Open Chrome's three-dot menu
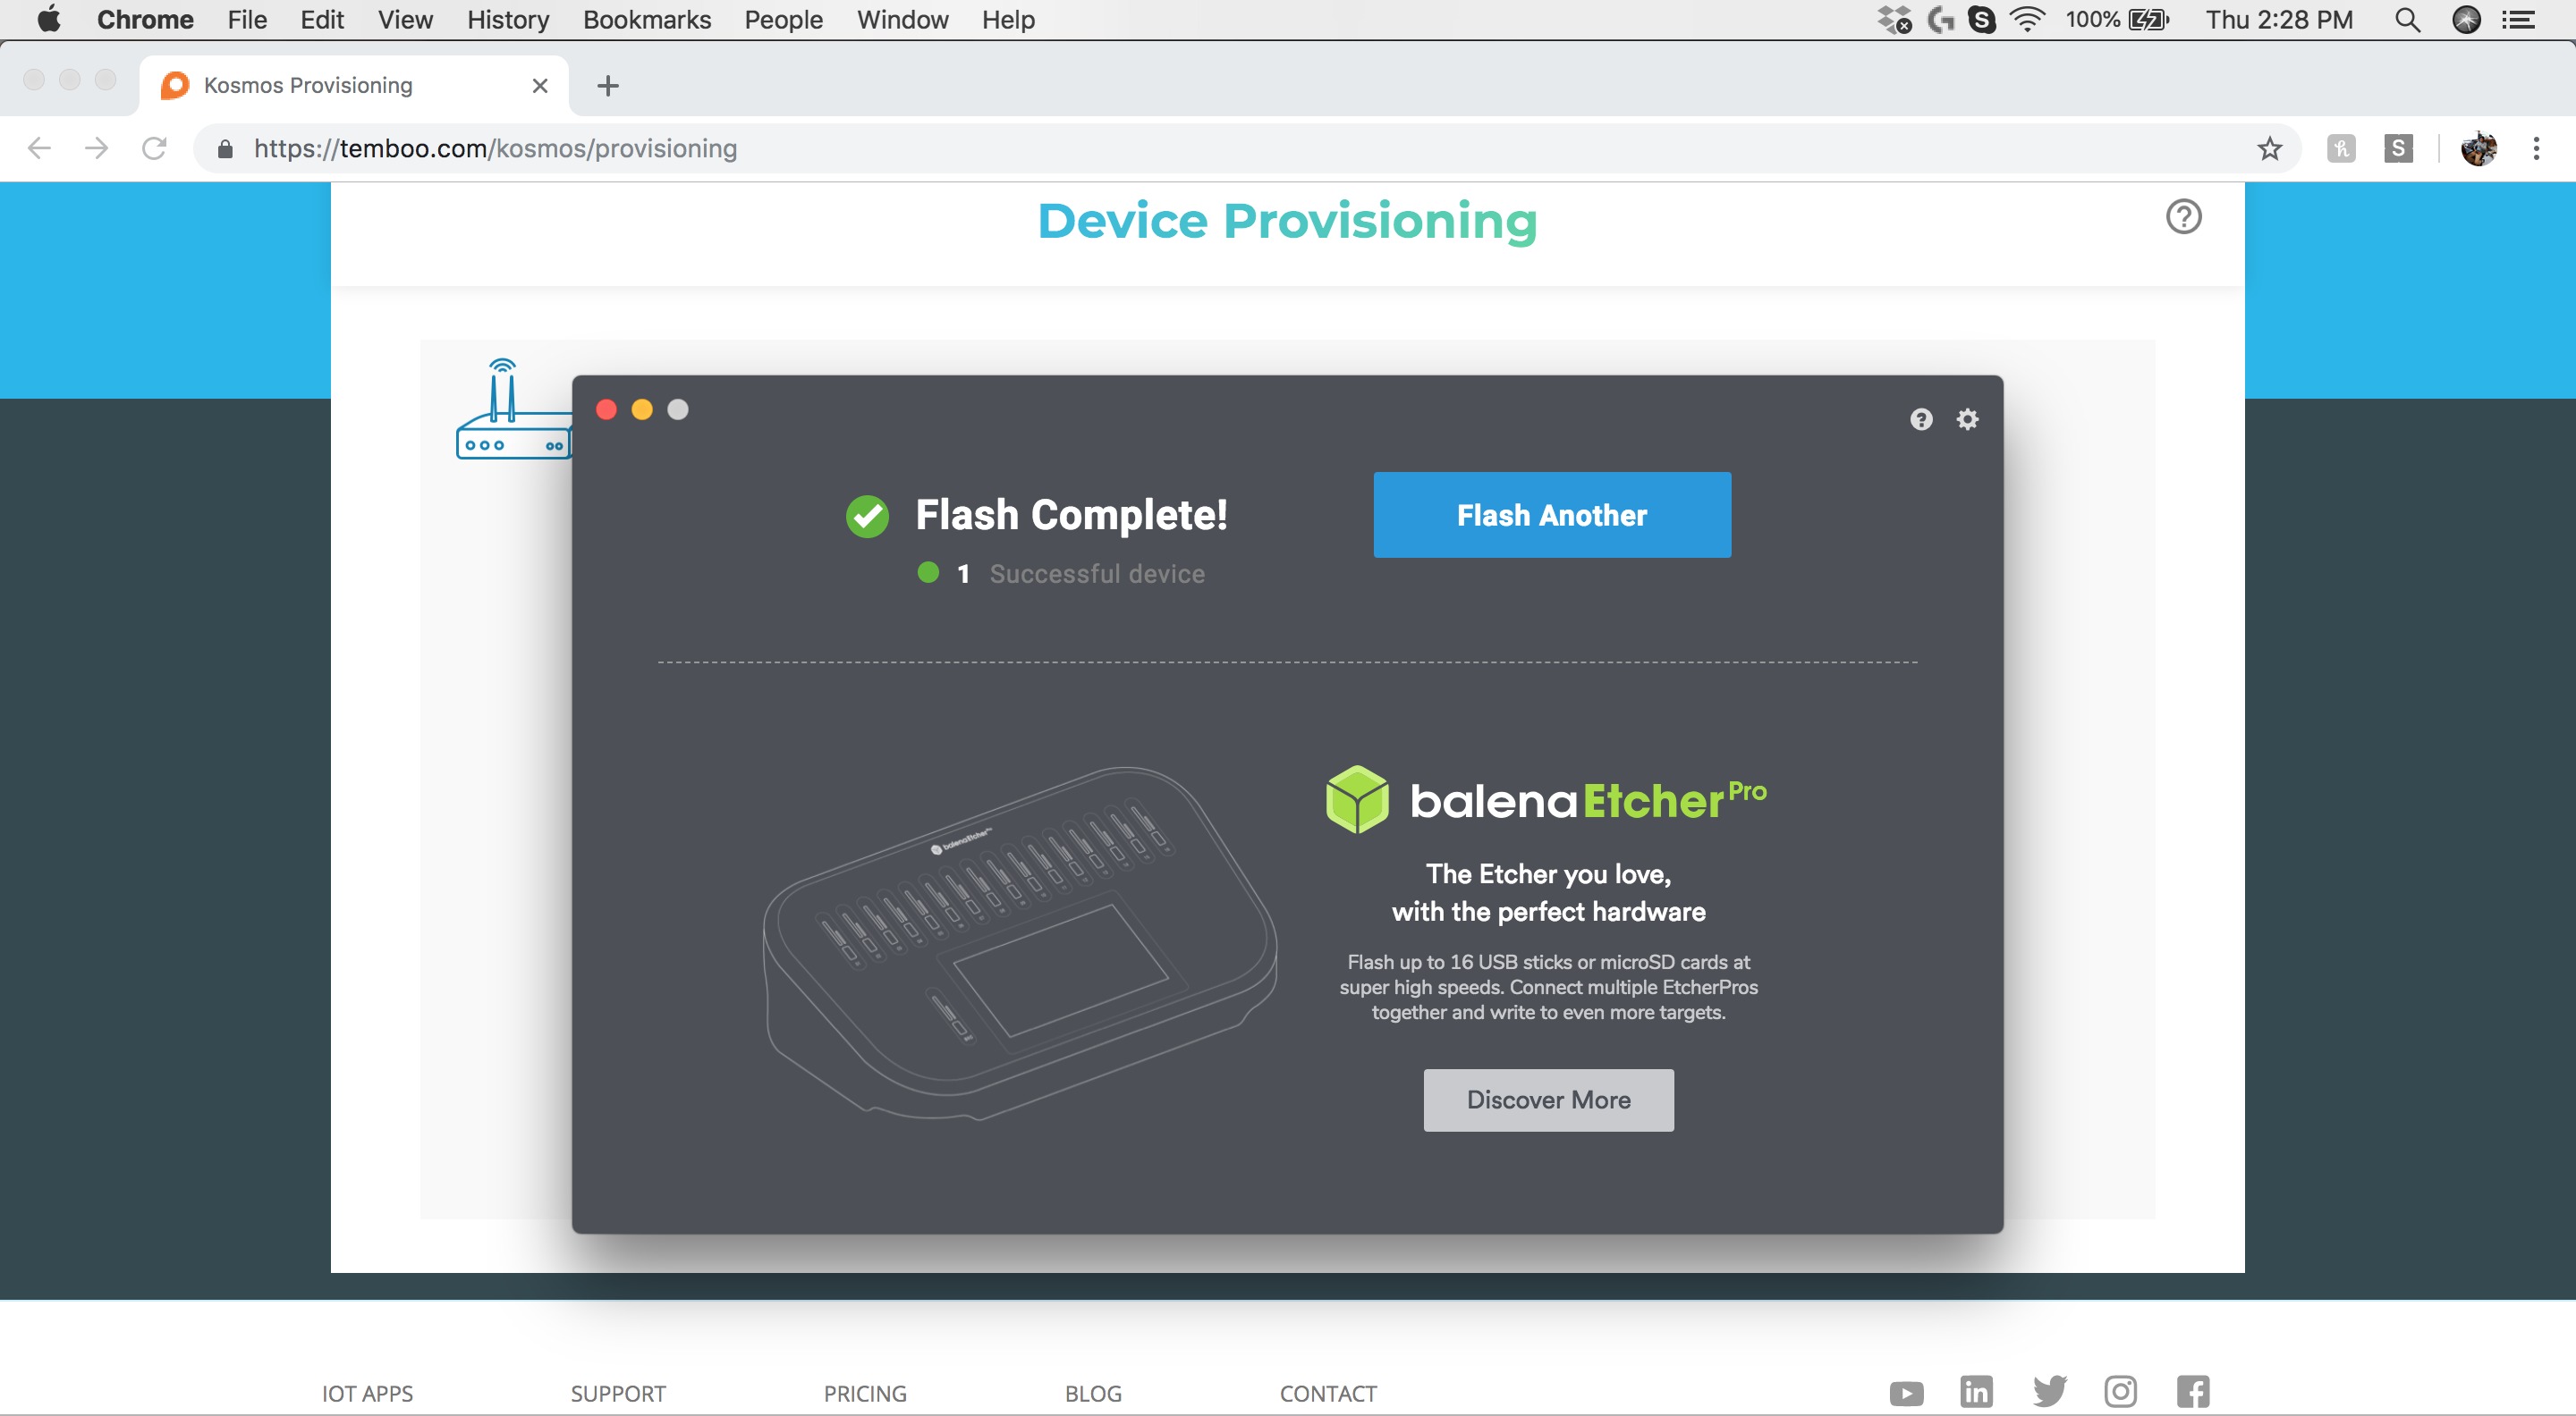Screen dimensions: 2576x1416 click(x=2536, y=149)
